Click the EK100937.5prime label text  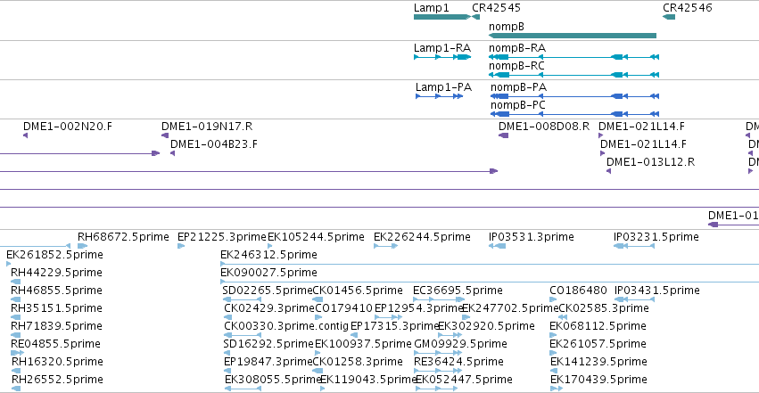363,344
